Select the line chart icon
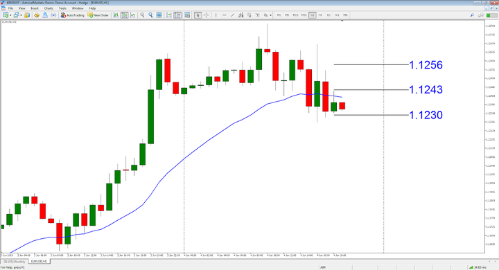The width and height of the screenshot is (499, 270). point(132,15)
